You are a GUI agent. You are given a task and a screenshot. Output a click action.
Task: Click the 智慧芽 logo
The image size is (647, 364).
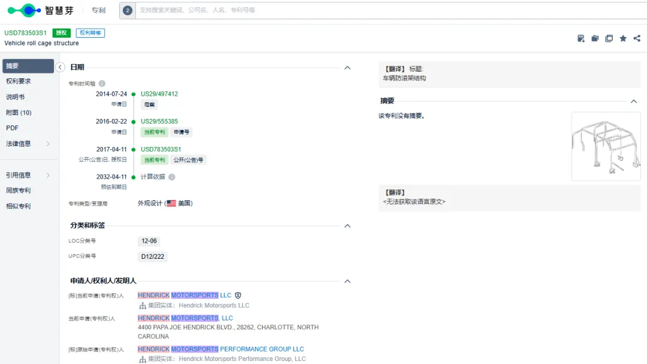coord(41,10)
